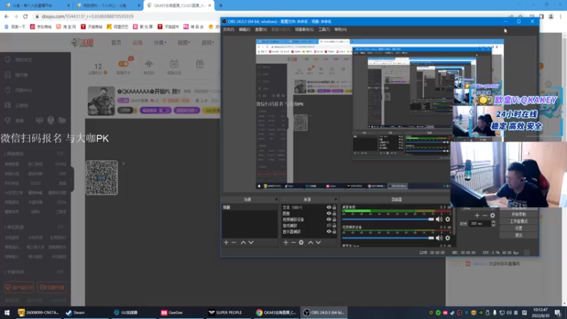Viewport: 567px width, 319px height.
Task: Toggle visibility of image source
Action: click(x=329, y=213)
